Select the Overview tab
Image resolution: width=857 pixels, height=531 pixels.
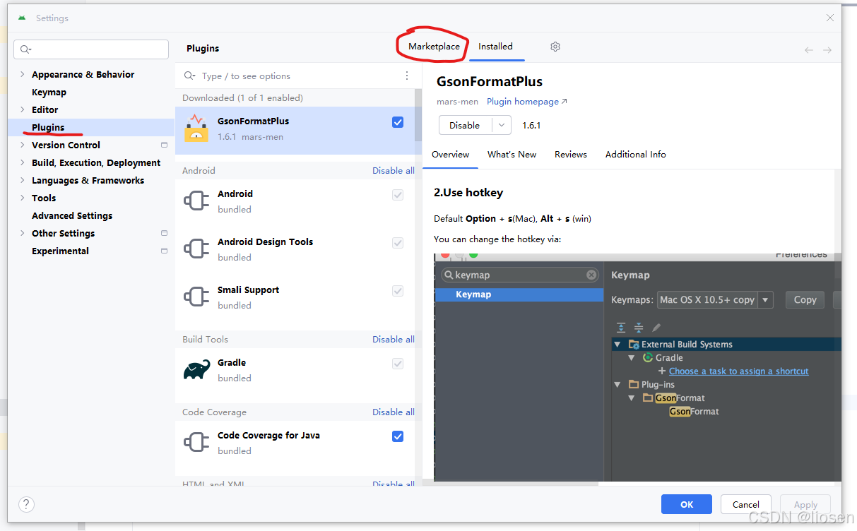pos(451,154)
